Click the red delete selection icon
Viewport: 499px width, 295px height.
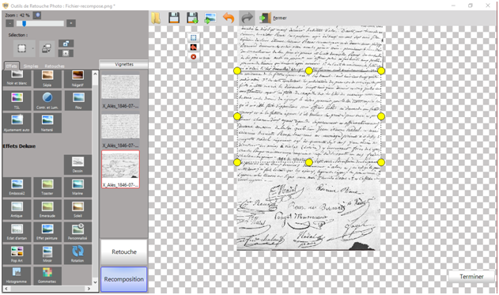pyautogui.click(x=193, y=57)
